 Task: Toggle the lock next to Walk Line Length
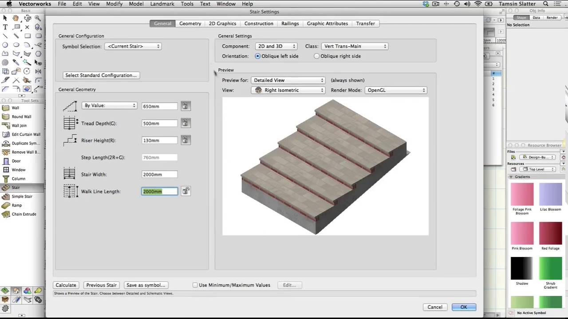click(x=185, y=191)
